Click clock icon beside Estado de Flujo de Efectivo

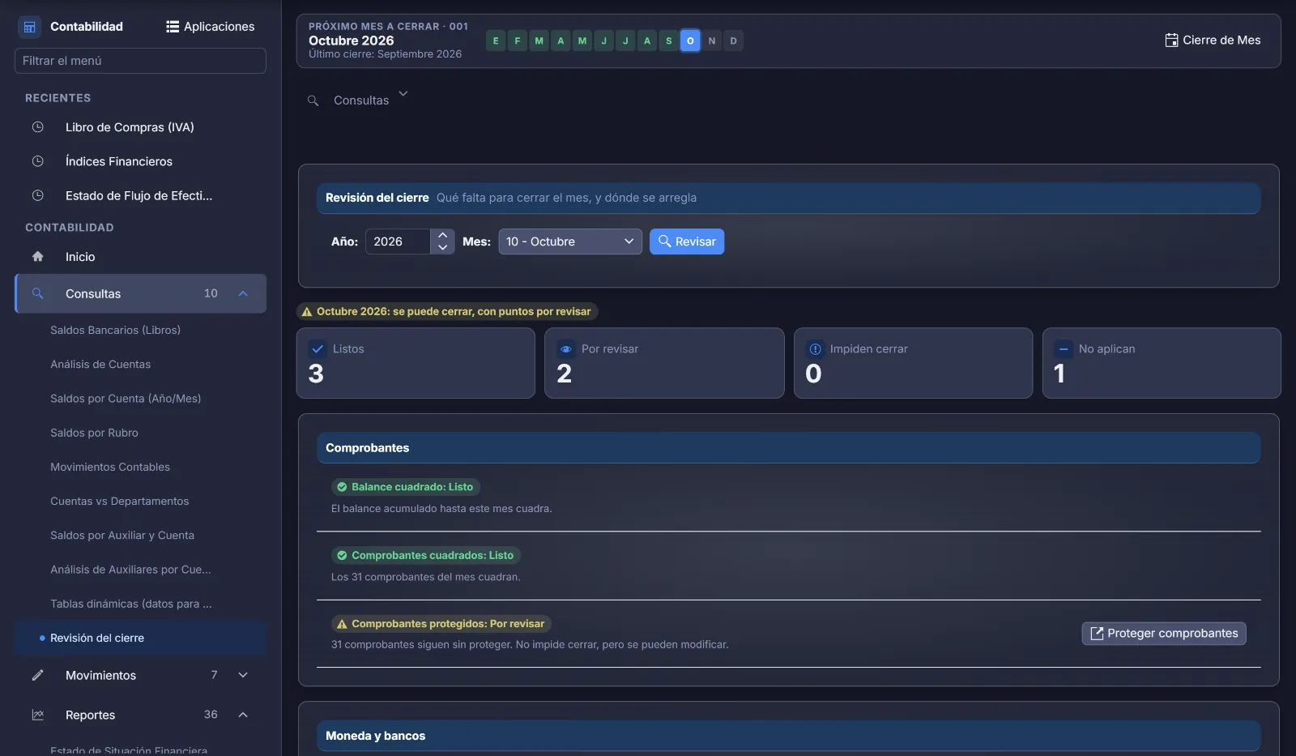coord(37,195)
